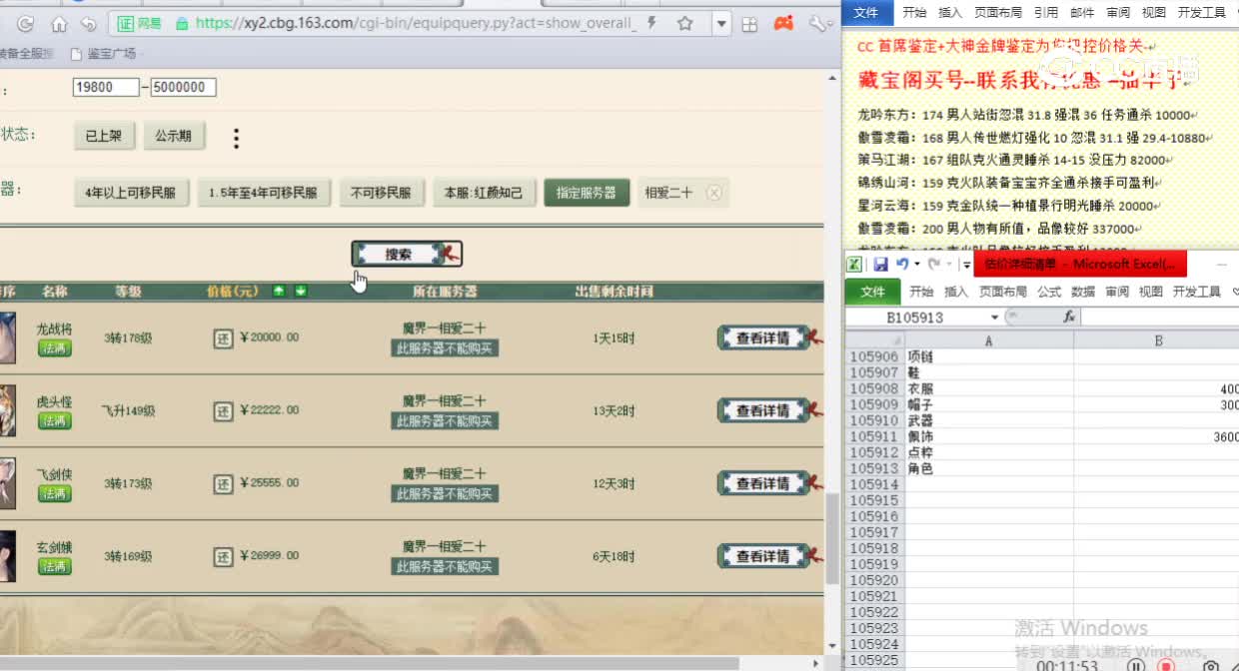Select Excel row header 105913
The height and width of the screenshot is (671, 1239).
[874, 468]
